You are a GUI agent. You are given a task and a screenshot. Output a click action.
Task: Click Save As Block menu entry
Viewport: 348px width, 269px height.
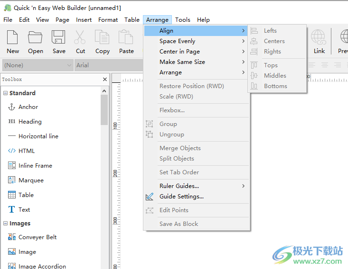[197, 224]
